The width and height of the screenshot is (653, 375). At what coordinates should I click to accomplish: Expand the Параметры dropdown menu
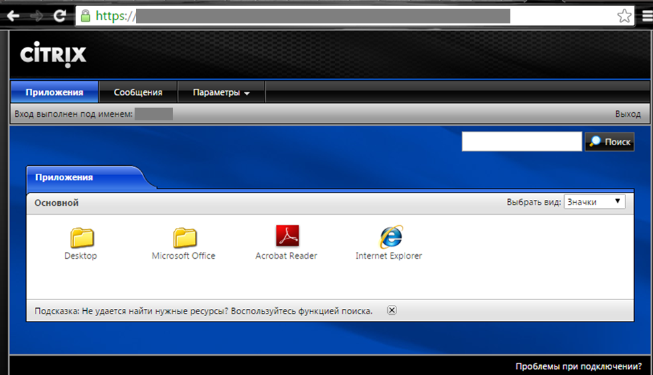pyautogui.click(x=221, y=92)
